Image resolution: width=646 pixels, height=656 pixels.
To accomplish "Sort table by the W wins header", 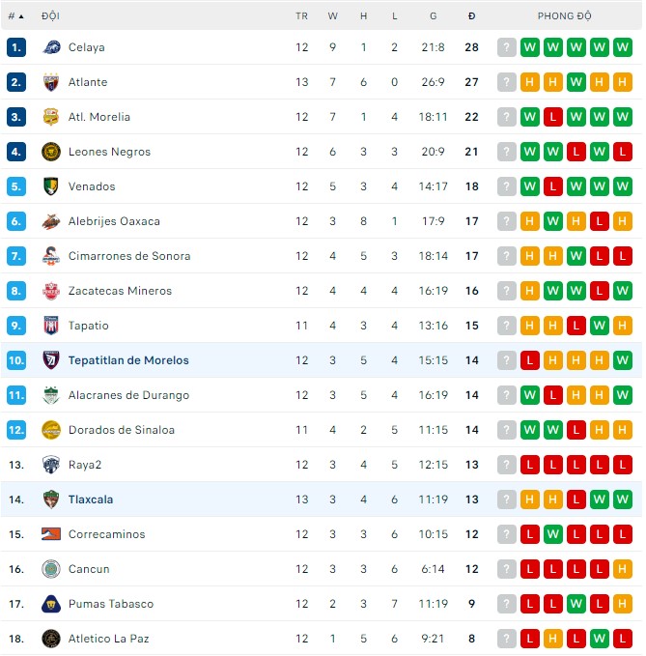I will (x=333, y=16).
